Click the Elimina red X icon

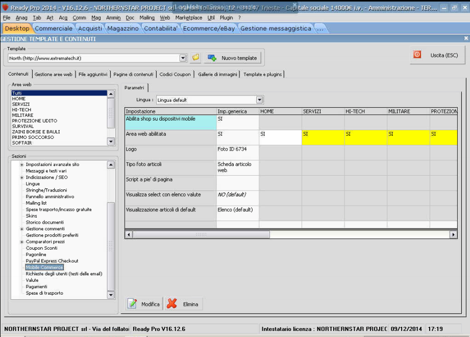click(x=172, y=304)
